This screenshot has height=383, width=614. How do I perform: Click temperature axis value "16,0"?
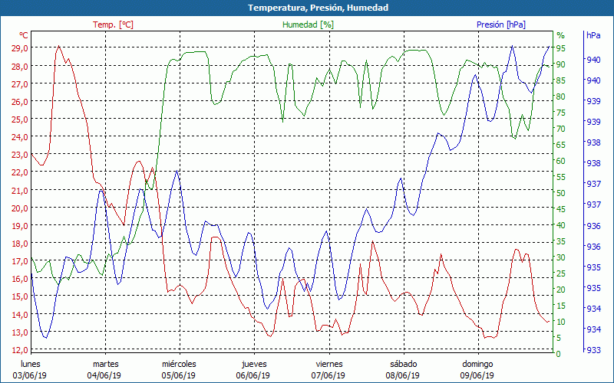[x=19, y=279]
